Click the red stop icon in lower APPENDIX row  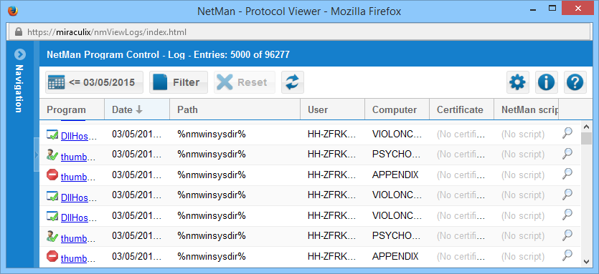pyautogui.click(x=52, y=256)
